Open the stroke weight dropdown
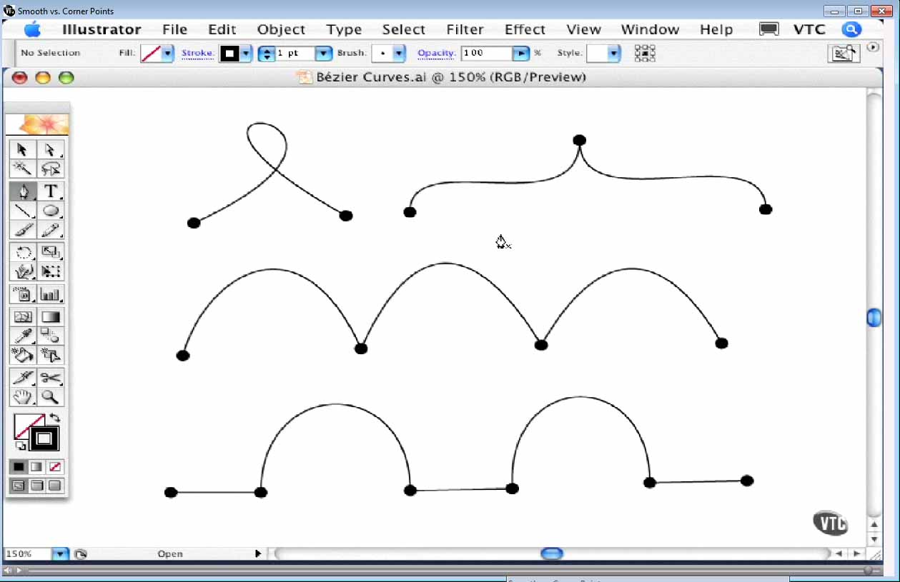 pyautogui.click(x=324, y=54)
